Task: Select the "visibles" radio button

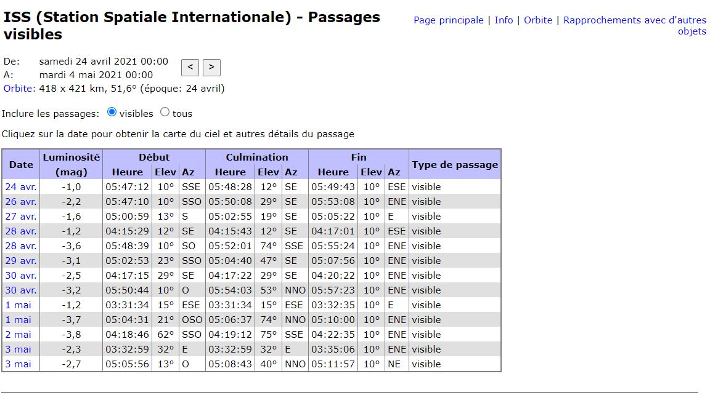Action: pos(112,112)
